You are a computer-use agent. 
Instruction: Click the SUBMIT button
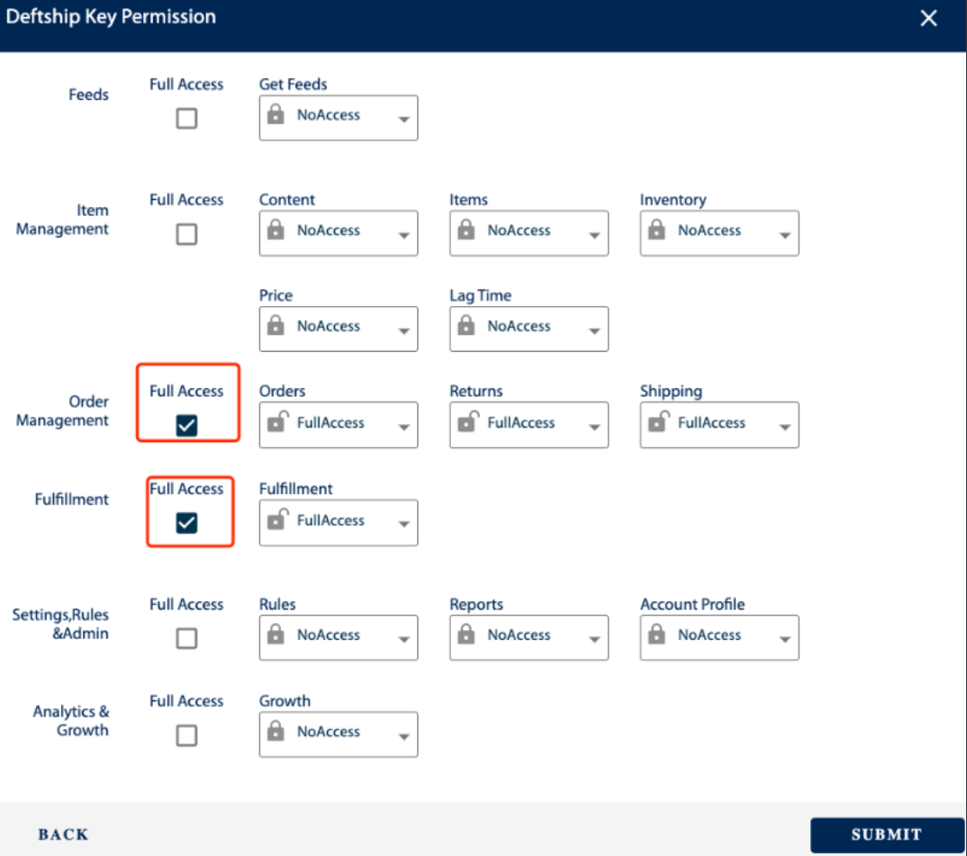coord(887,834)
